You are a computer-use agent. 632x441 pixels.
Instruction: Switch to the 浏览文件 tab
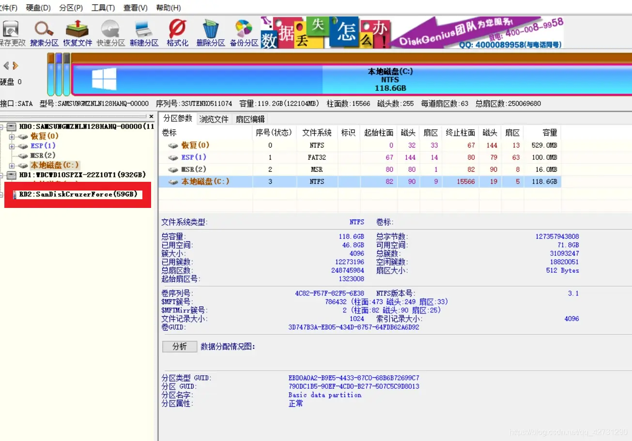(x=214, y=119)
